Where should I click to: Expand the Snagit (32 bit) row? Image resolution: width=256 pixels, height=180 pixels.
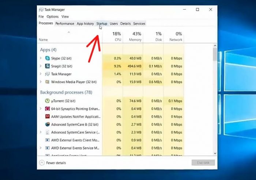[x=41, y=66]
